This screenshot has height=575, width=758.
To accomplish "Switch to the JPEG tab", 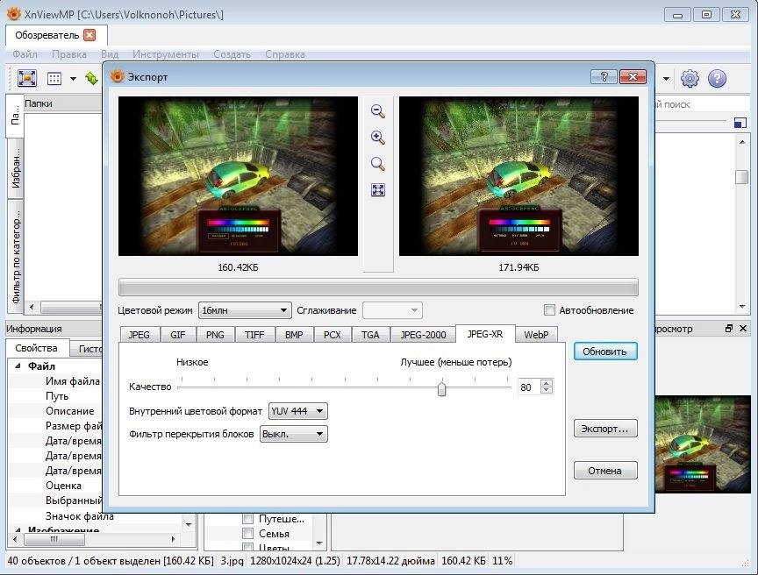I will click(139, 335).
